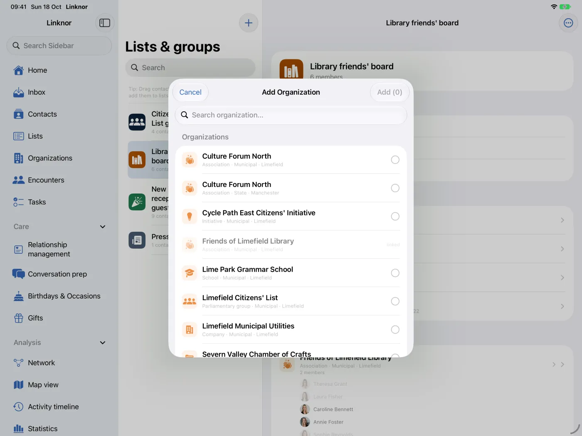This screenshot has width=582, height=436.
Task: Focus the Search Sidebar field
Action: pos(59,46)
